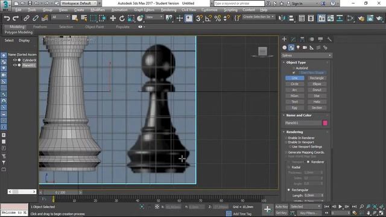The height and width of the screenshot is (217, 386).
Task: Activate Select and Move tool
Action: [113, 19]
